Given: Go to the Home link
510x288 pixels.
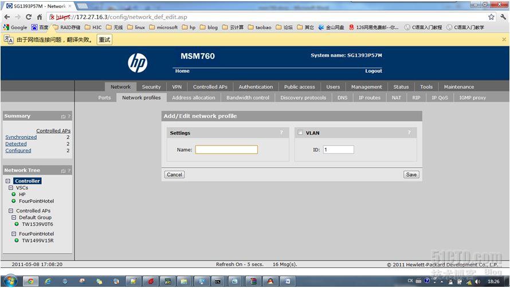Looking at the screenshot, I should coord(182,71).
